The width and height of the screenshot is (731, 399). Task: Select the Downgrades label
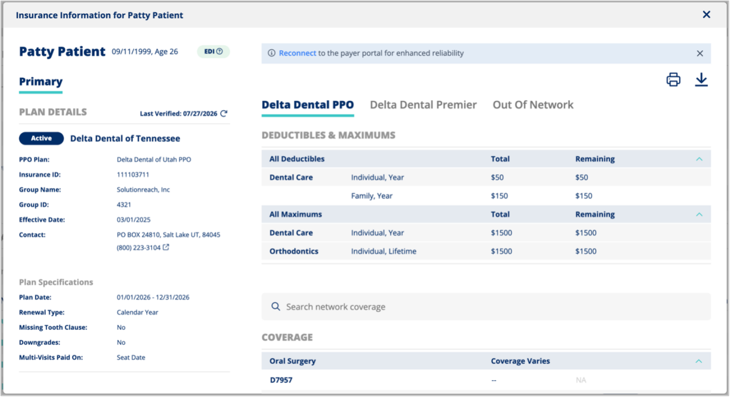(x=39, y=342)
